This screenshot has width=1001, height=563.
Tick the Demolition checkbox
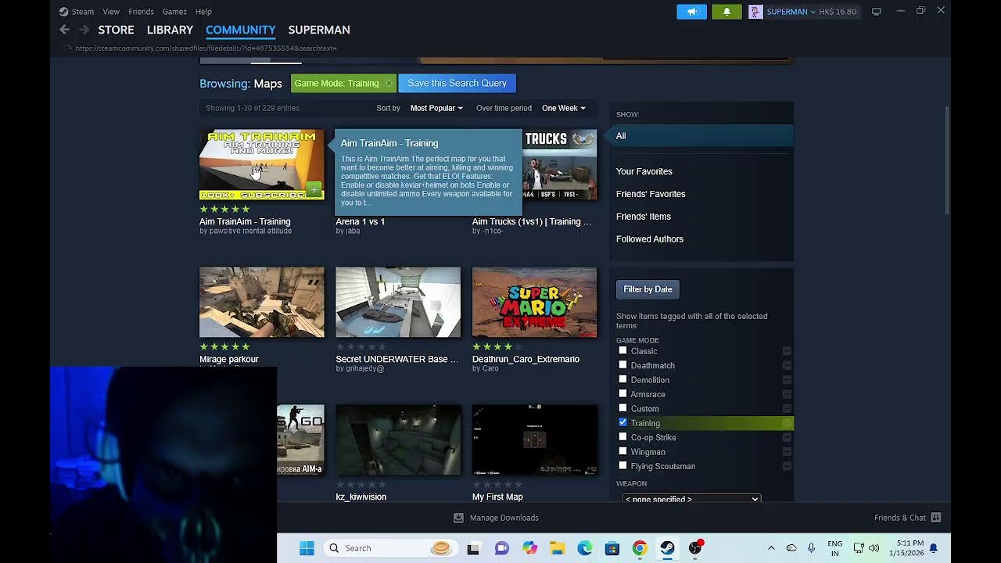(x=622, y=379)
